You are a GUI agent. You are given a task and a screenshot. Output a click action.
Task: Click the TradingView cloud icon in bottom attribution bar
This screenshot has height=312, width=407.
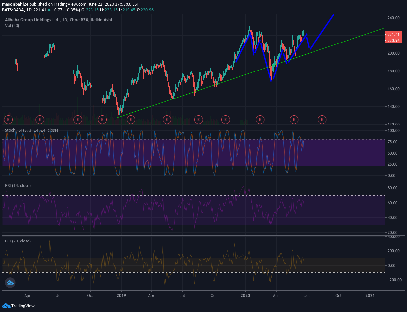[x=6, y=306]
